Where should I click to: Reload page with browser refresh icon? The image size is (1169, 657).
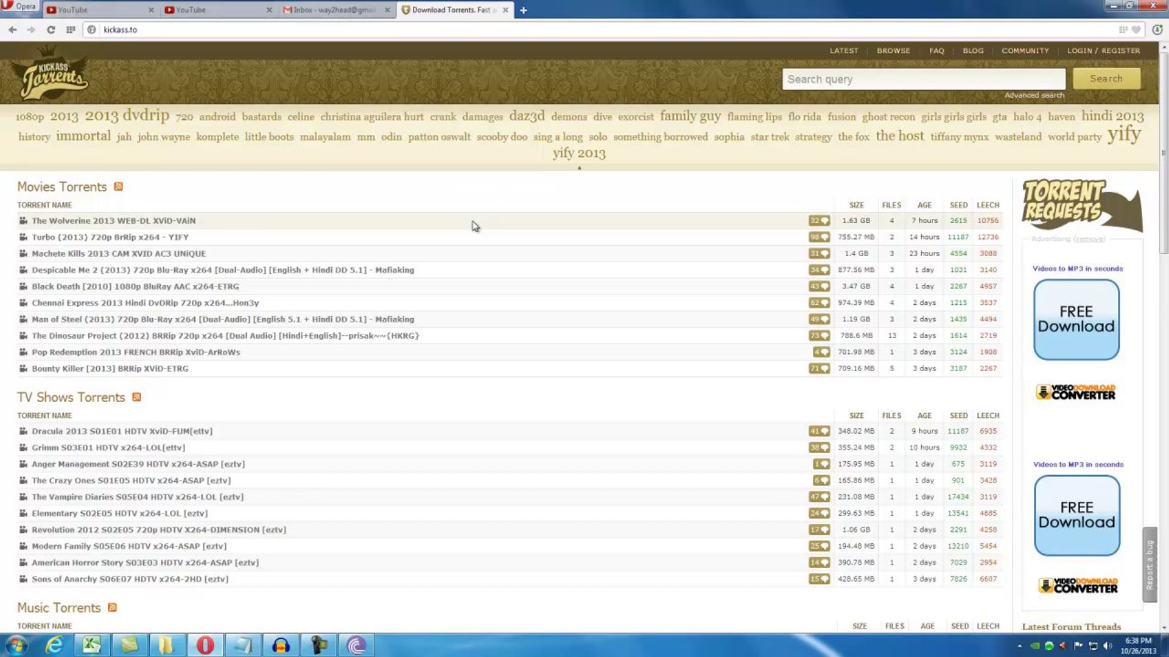(x=51, y=29)
